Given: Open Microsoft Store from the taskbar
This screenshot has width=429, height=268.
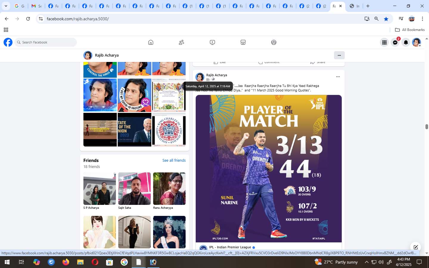Looking at the screenshot, I should [x=109, y=262].
